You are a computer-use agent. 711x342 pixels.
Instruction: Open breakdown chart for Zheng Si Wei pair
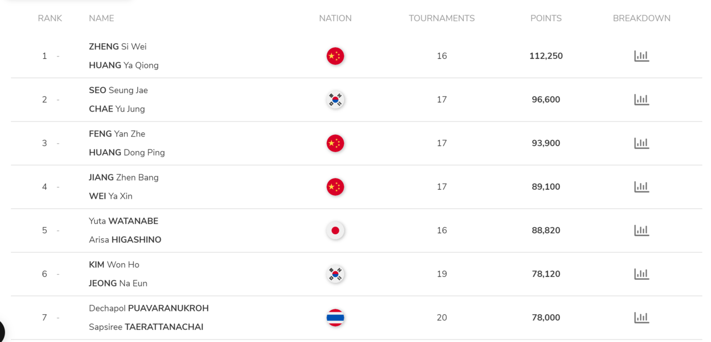[642, 56]
